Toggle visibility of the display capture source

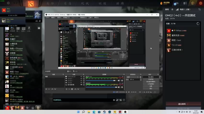[x=81, y=85]
